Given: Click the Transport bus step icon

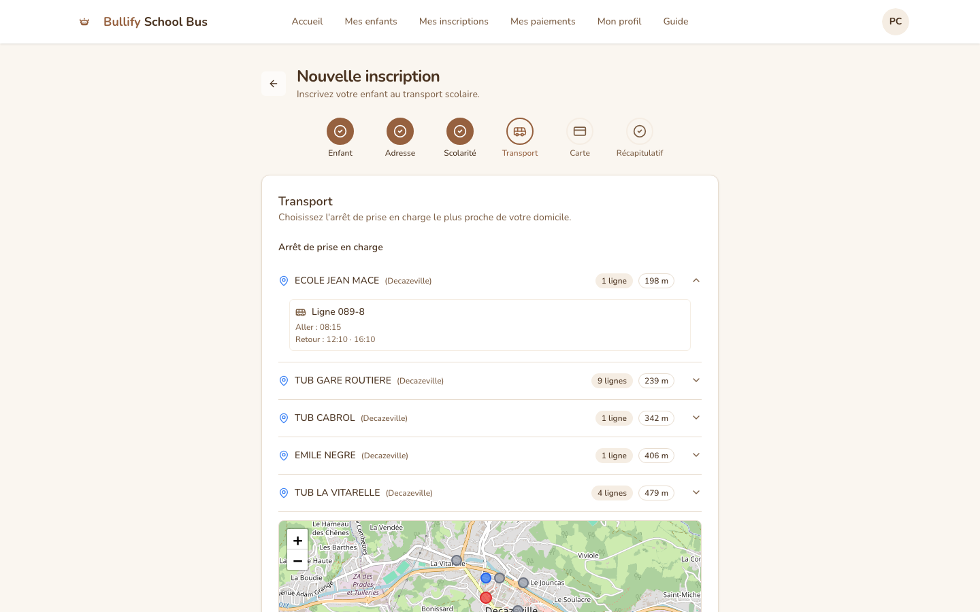Looking at the screenshot, I should click(520, 131).
